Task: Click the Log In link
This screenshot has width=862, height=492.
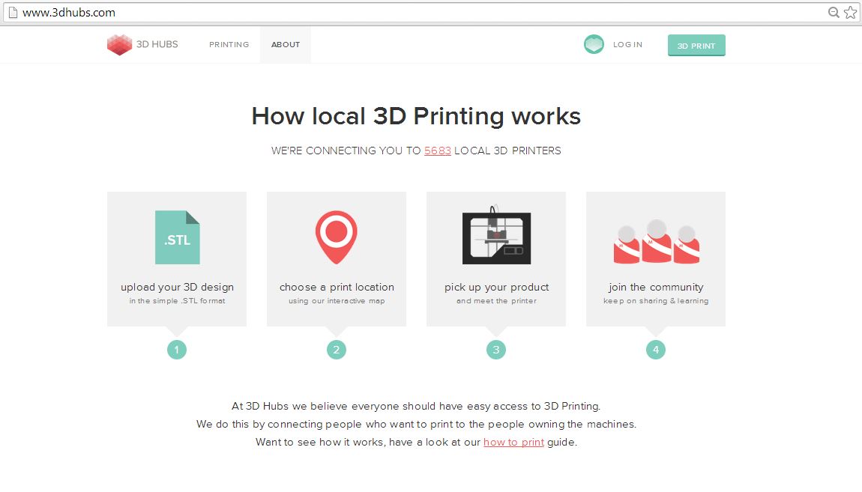Action: [628, 44]
